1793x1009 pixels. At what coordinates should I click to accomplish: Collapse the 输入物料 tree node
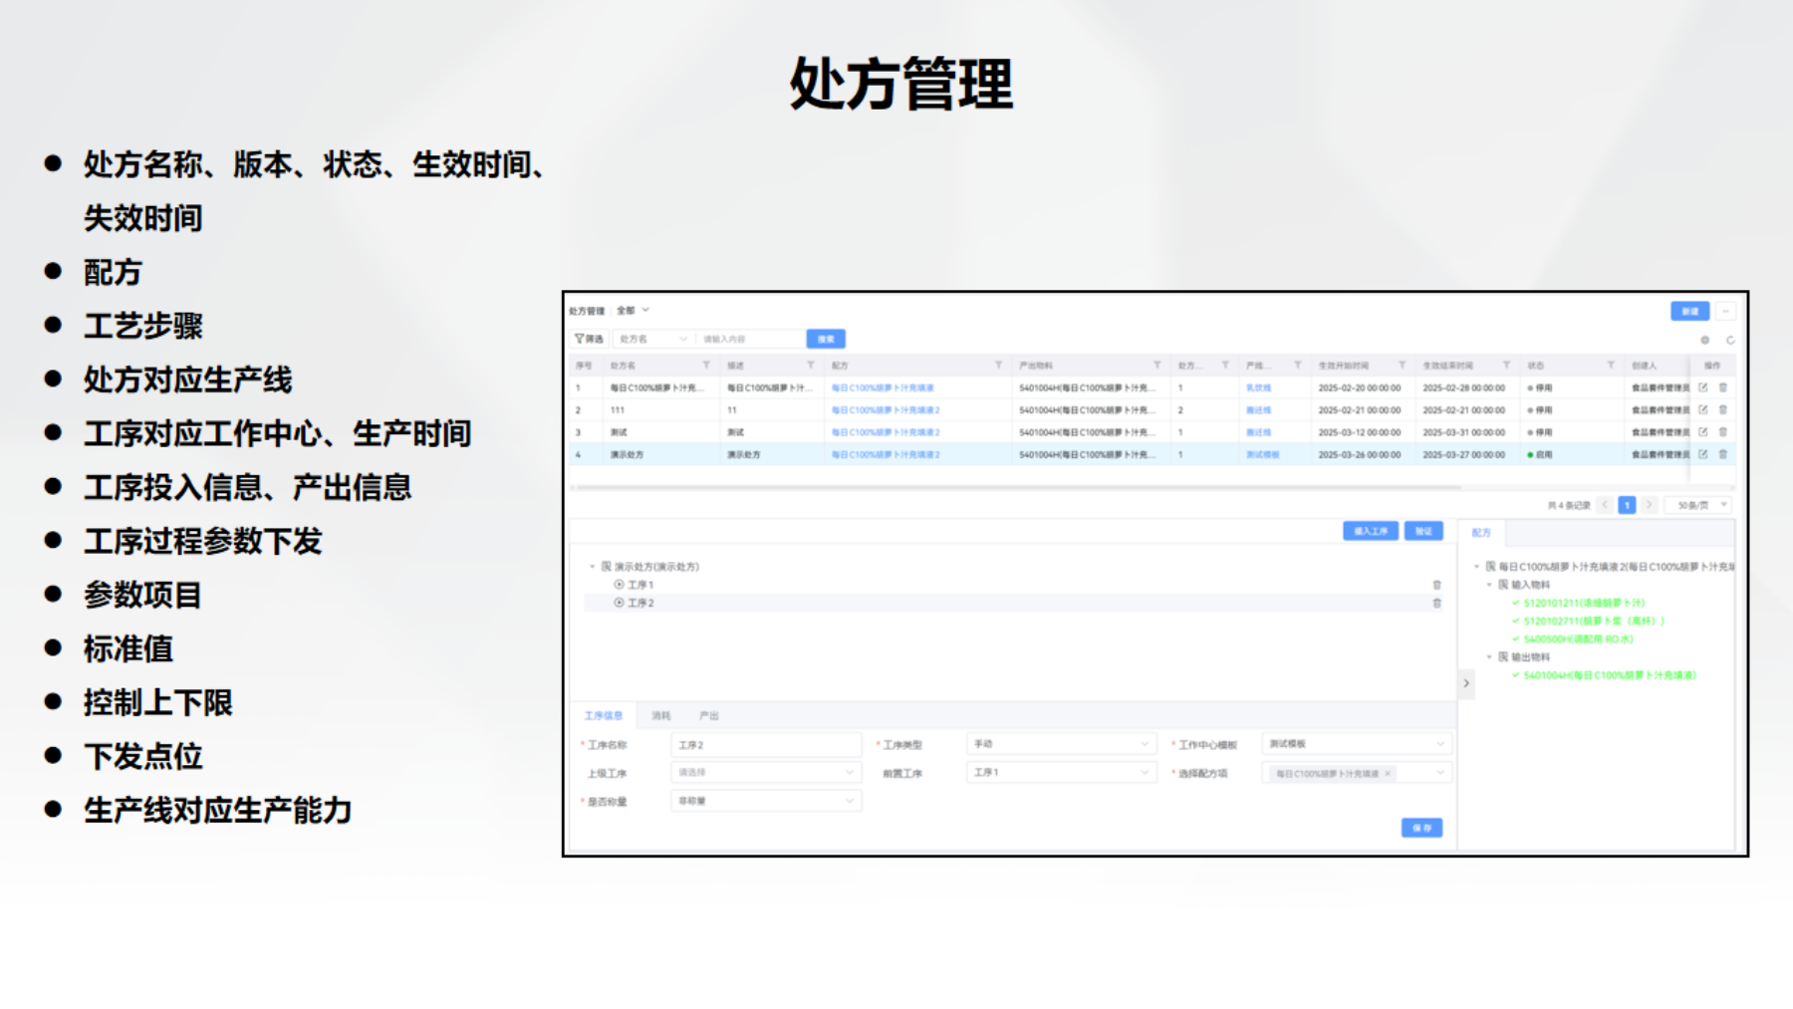[1490, 585]
